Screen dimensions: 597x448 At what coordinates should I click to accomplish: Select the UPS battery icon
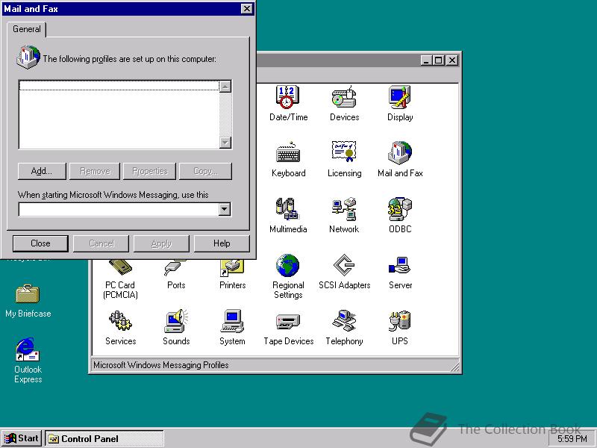[400, 327]
